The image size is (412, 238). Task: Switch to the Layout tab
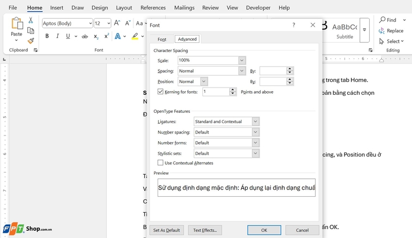(124, 8)
